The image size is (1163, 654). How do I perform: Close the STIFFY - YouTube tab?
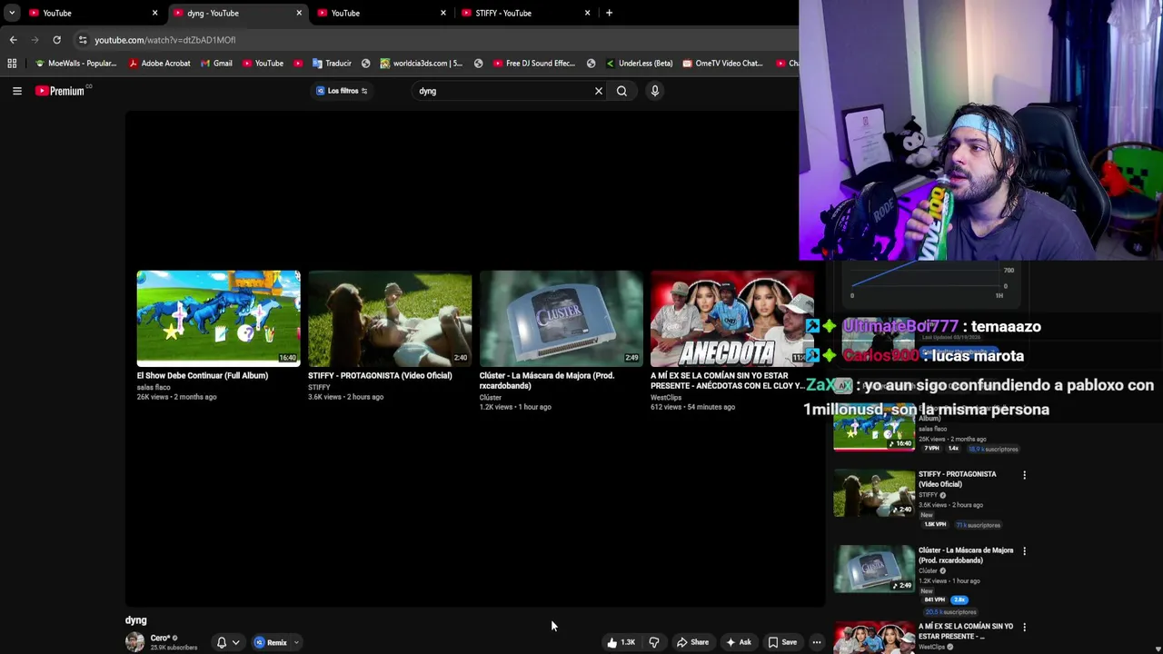coord(587,13)
